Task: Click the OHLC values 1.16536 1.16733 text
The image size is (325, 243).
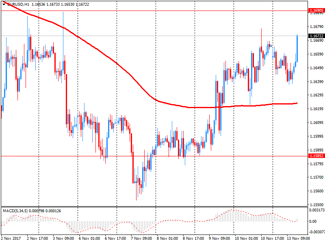Action: tap(45, 4)
